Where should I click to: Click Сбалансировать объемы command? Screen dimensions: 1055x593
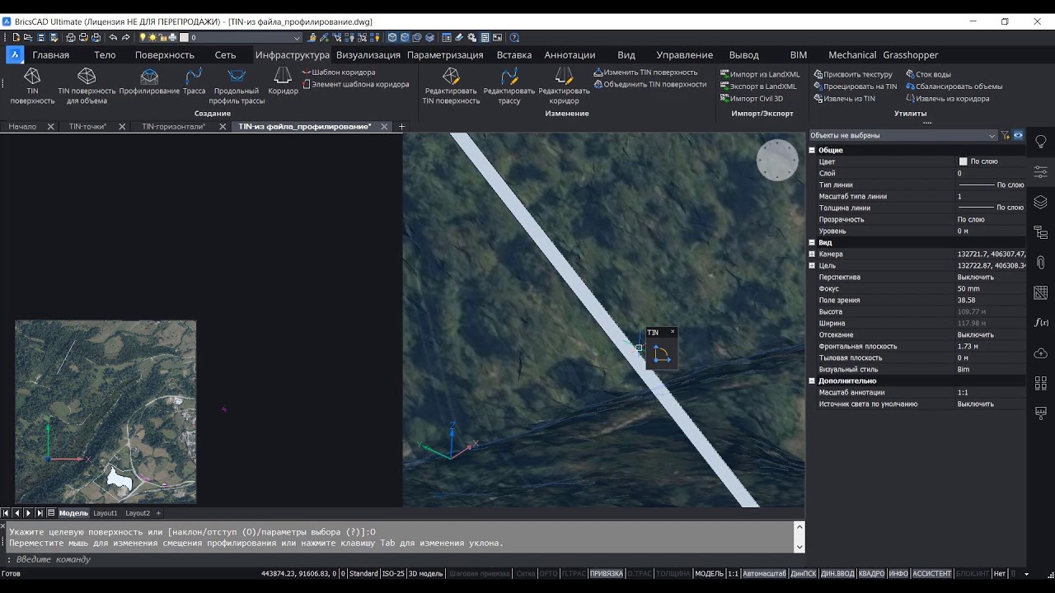click(x=954, y=86)
